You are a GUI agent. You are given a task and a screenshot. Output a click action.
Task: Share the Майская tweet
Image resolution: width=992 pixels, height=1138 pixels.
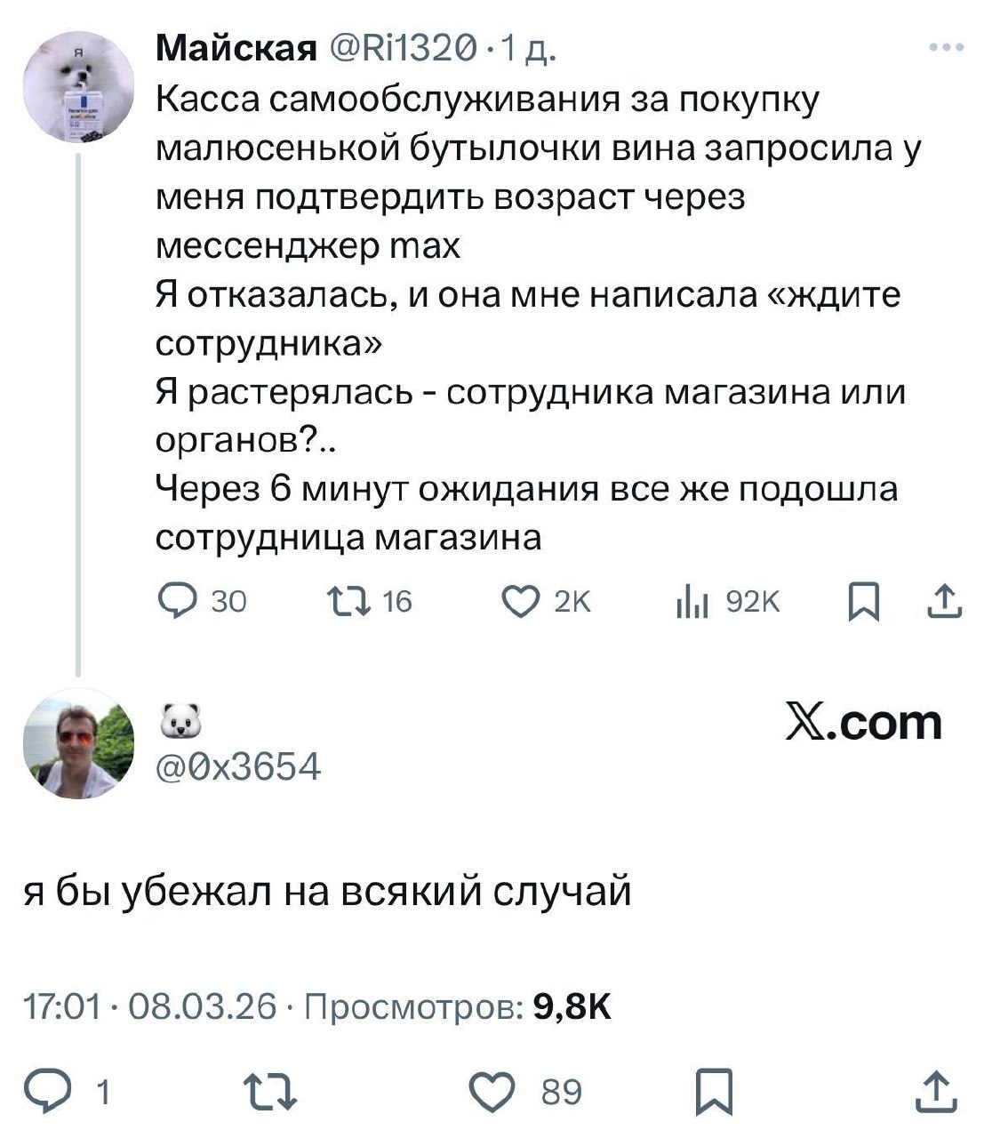pos(944,602)
